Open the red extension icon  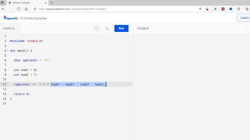pos(223,9)
